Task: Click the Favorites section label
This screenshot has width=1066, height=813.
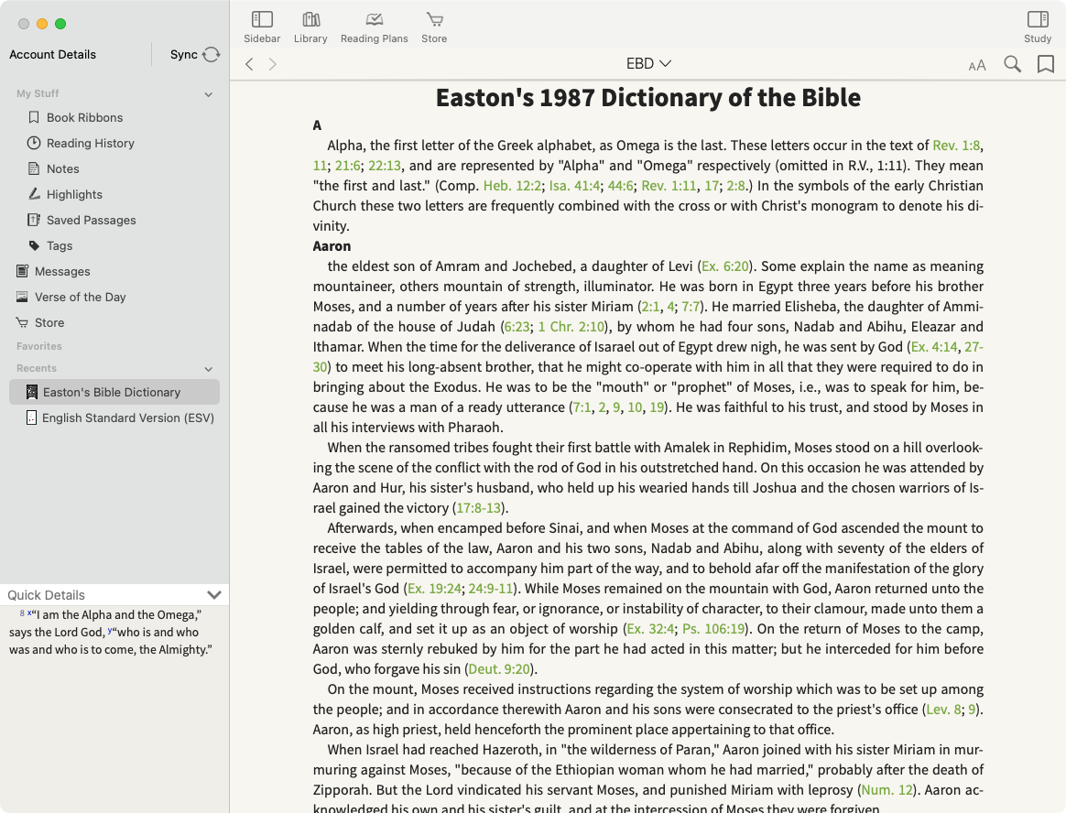Action: pyautogui.click(x=38, y=346)
